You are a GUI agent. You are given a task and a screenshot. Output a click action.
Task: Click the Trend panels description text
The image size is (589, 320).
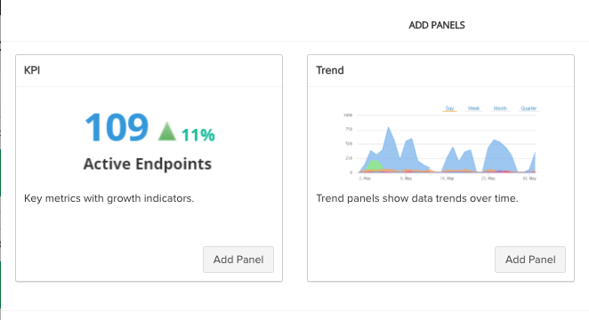click(417, 198)
